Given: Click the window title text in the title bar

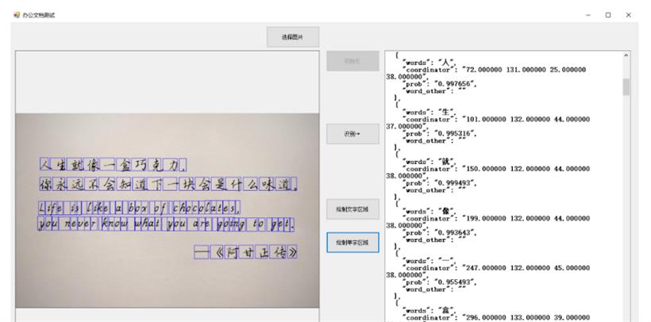Looking at the screenshot, I should click(x=39, y=15).
